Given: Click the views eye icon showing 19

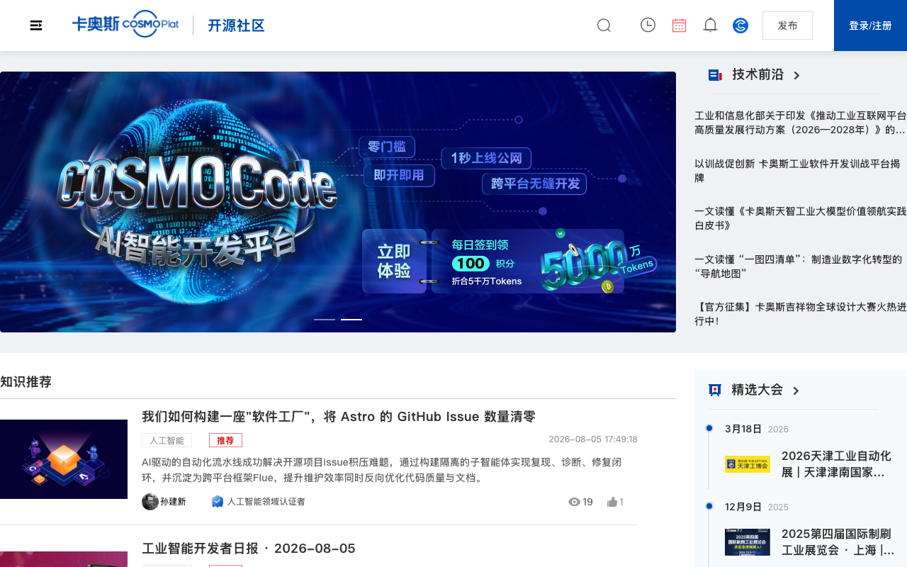Looking at the screenshot, I should 574,502.
